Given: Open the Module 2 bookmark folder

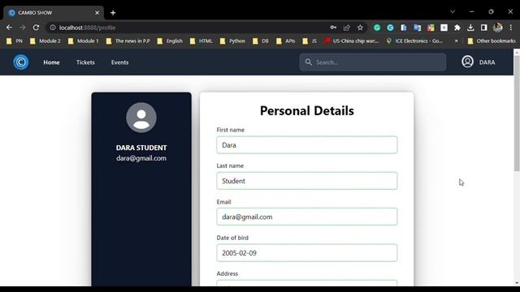Looking at the screenshot, I should point(45,41).
